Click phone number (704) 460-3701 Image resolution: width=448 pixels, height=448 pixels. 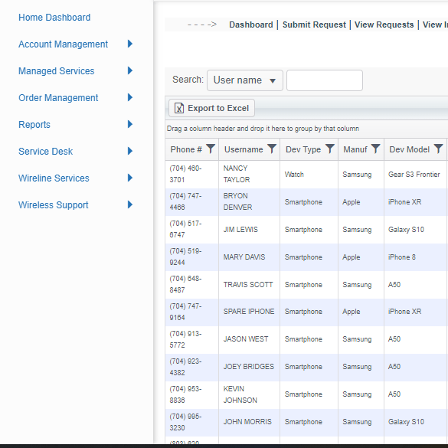coord(185,174)
